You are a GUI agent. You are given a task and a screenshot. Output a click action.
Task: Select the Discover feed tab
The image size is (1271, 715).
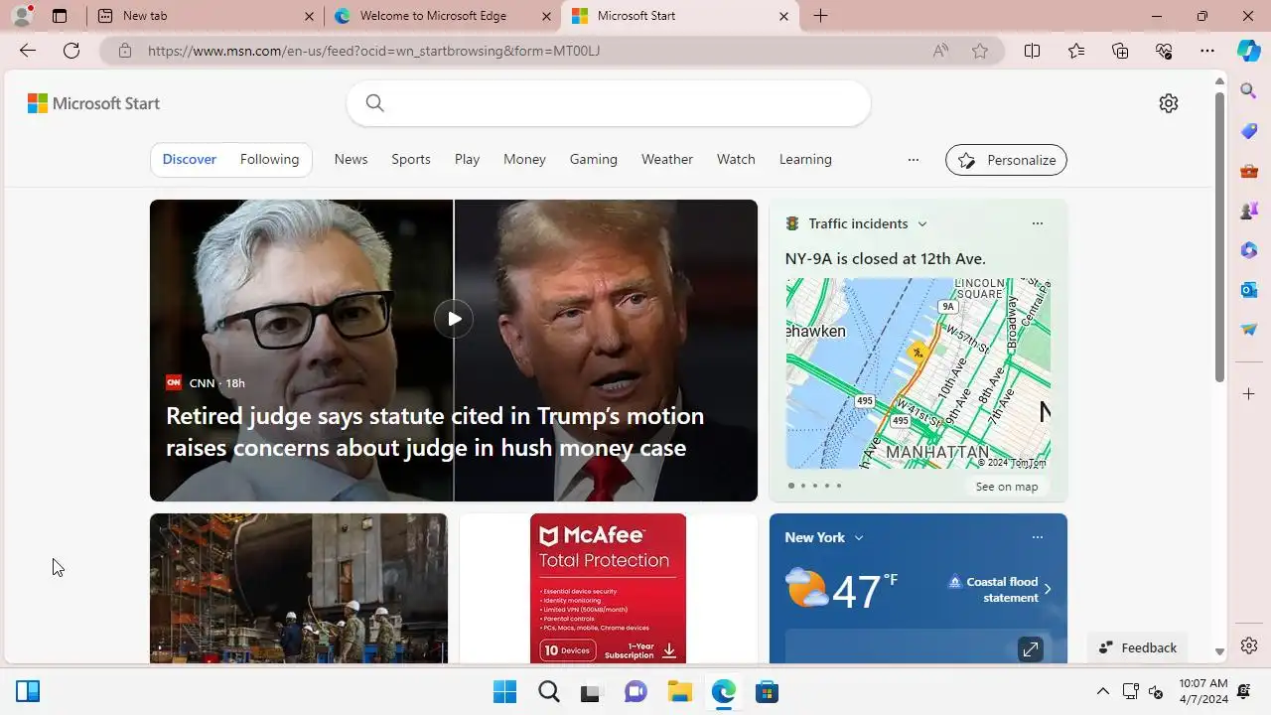pyautogui.click(x=190, y=159)
